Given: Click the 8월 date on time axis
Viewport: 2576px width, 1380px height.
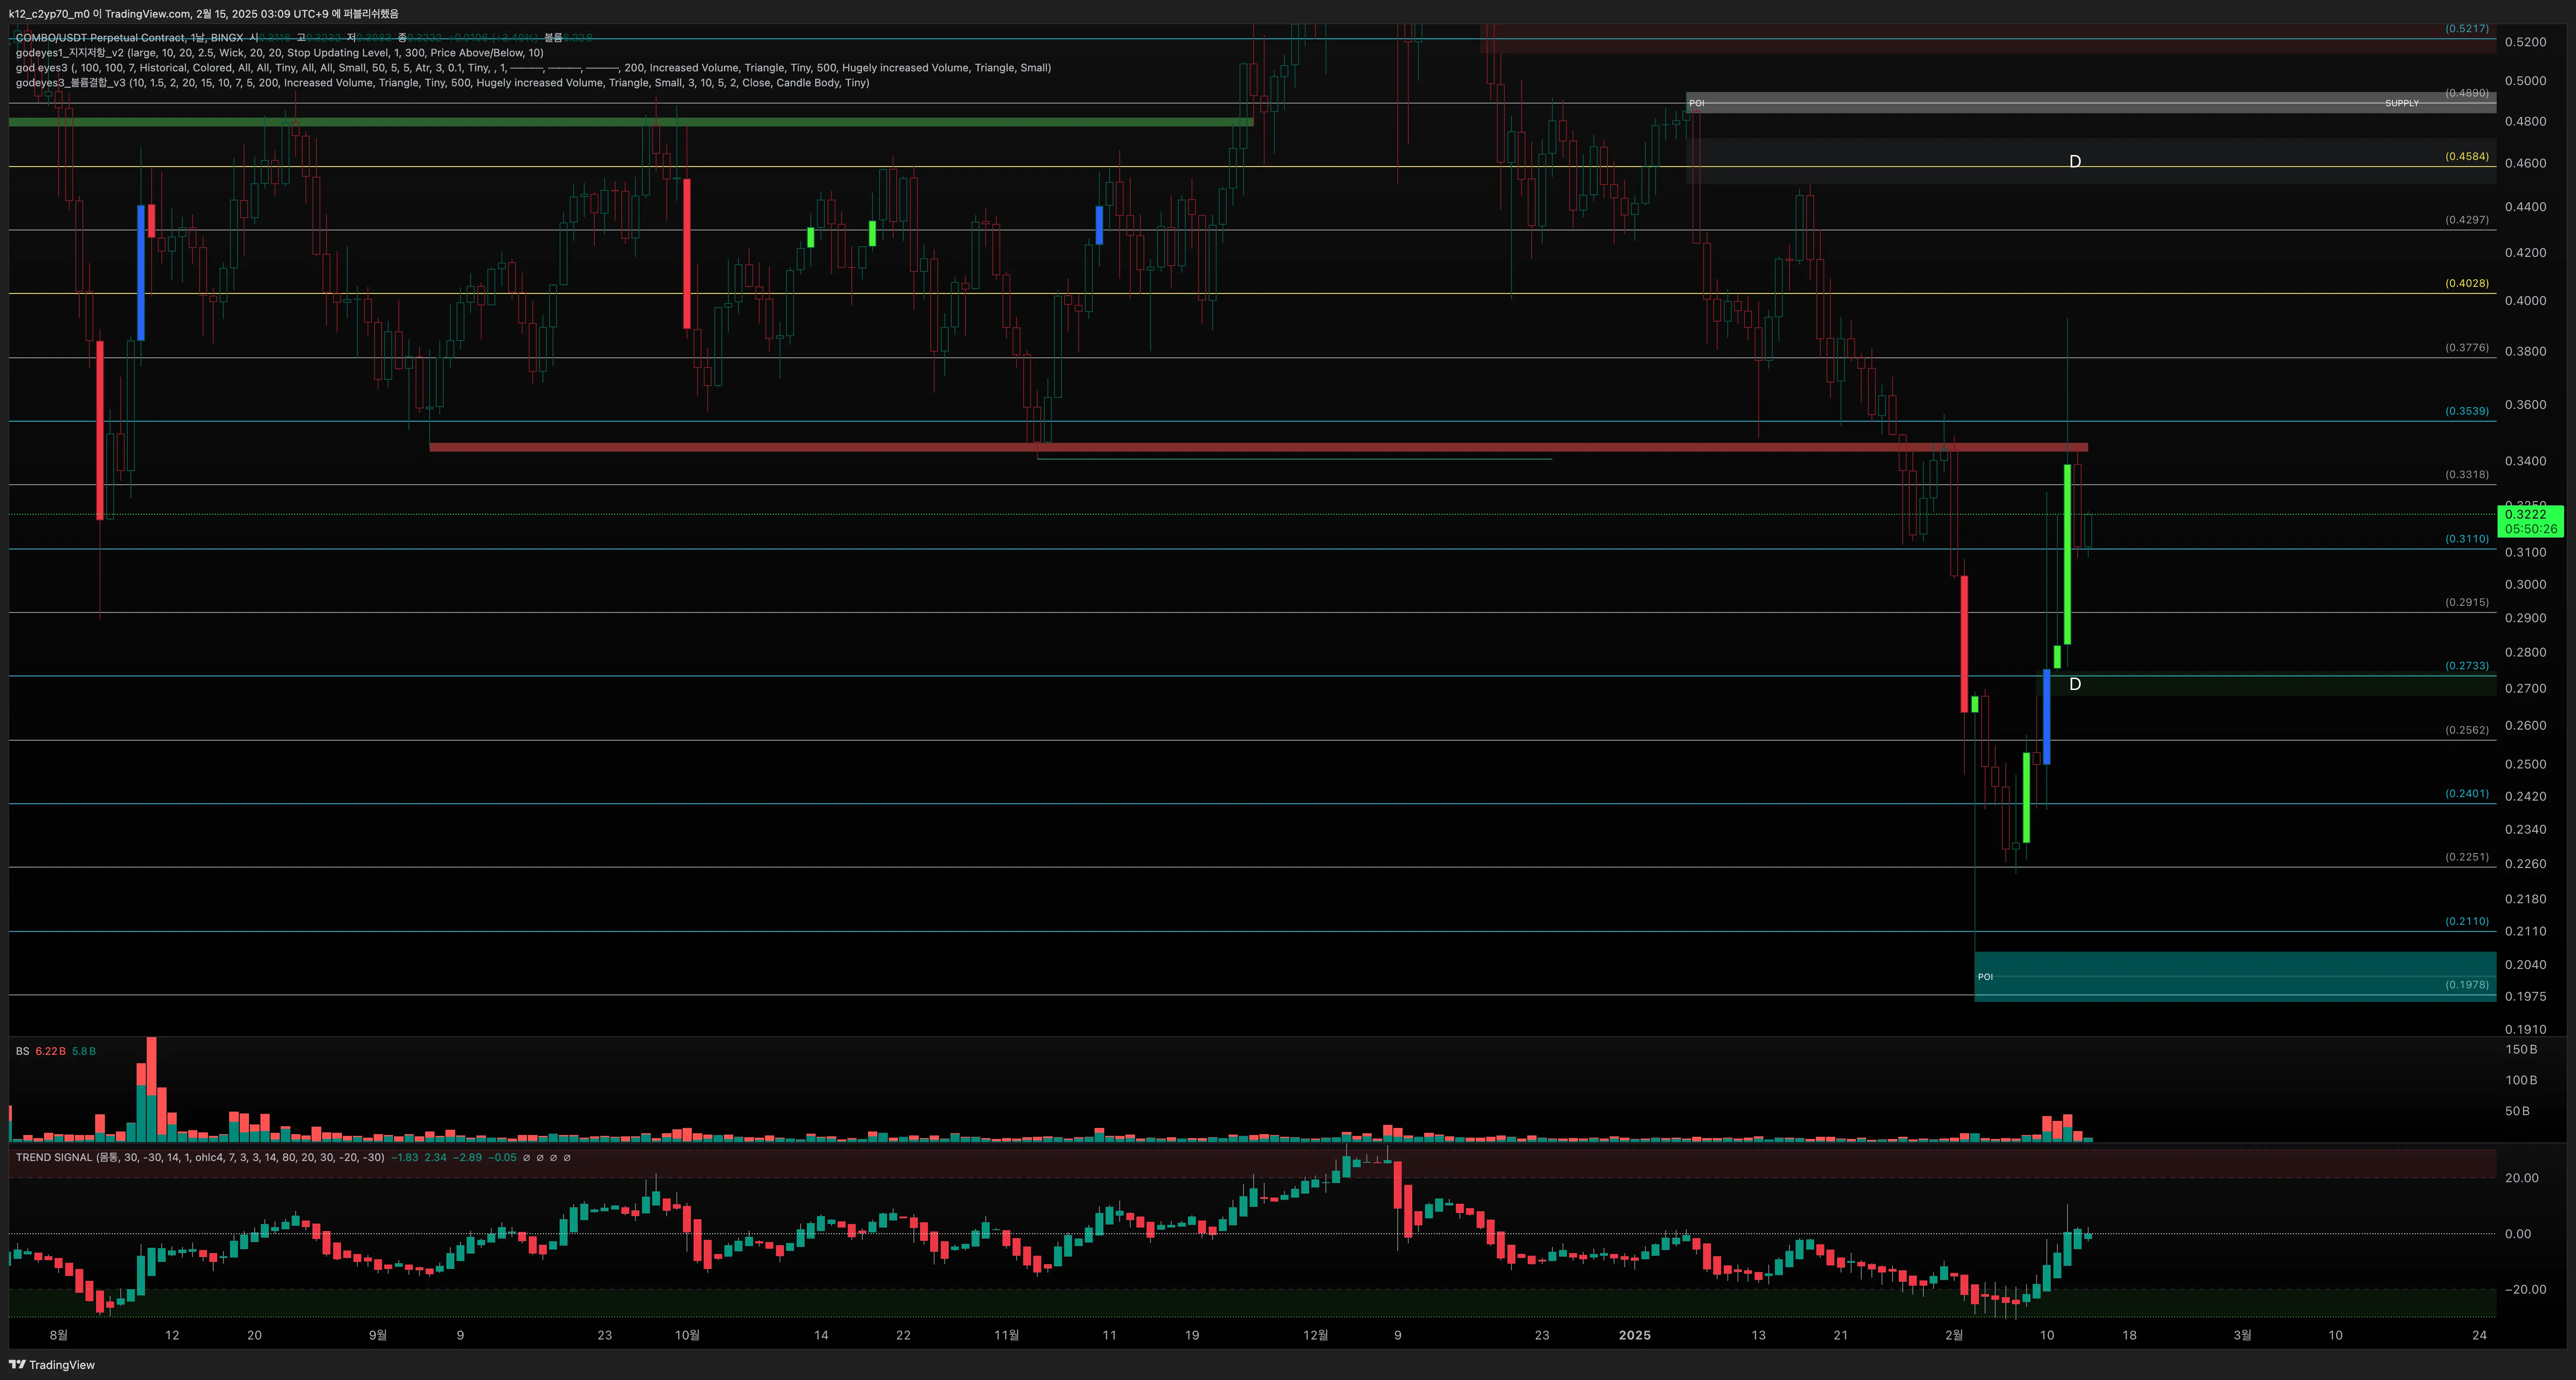Looking at the screenshot, I should pos(58,1335).
